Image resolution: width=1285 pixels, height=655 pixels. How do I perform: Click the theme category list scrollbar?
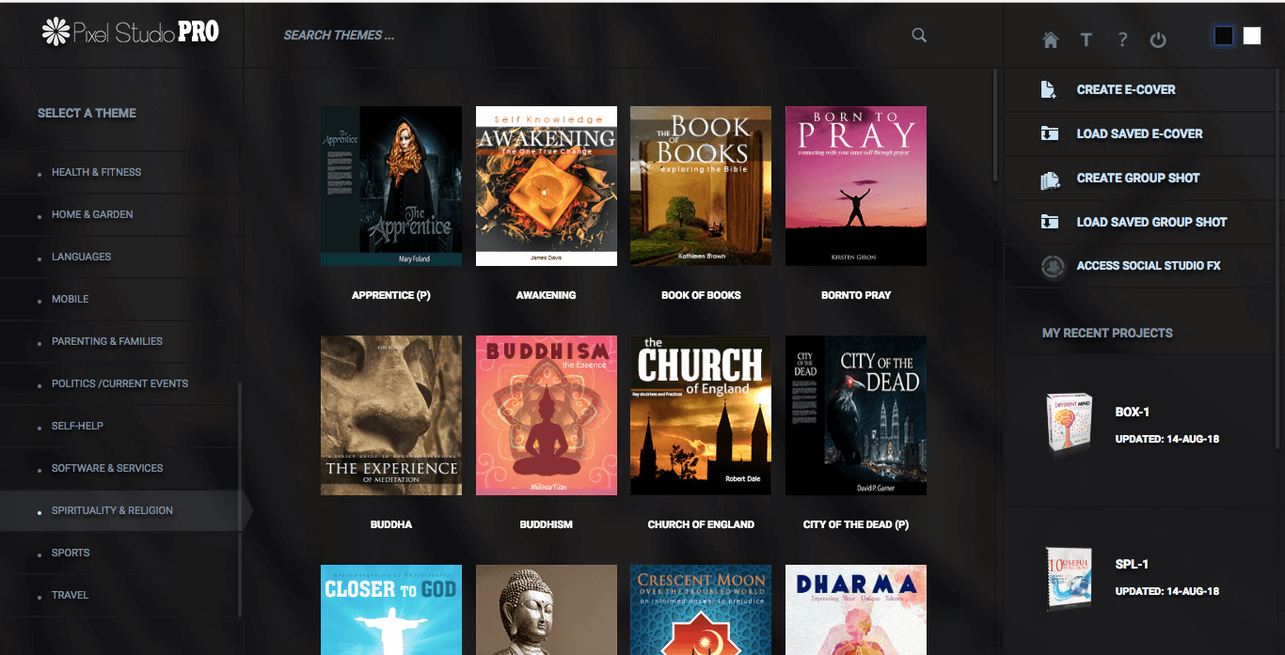(239, 498)
